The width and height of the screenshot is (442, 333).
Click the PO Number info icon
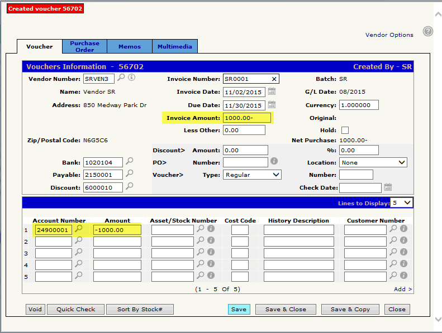(x=274, y=161)
